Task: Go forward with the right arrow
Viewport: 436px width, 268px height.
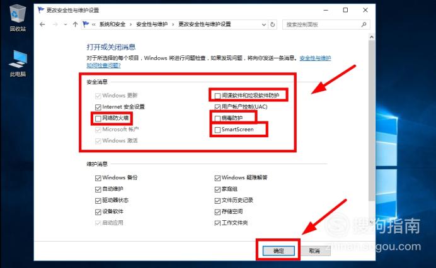Action: coord(55,25)
